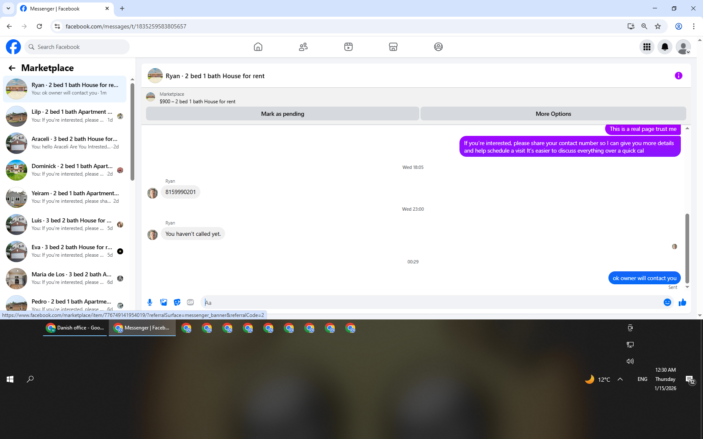
Task: Attach a photo file icon
Action: point(164,302)
